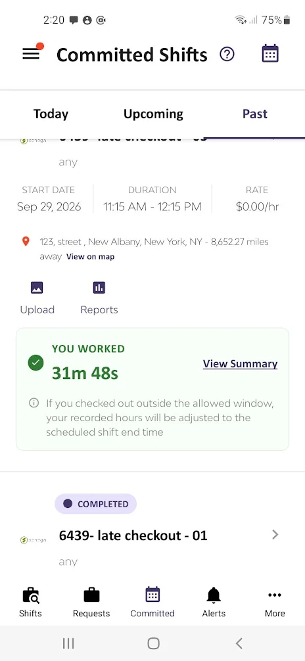Open the Reports chart icon

99,288
